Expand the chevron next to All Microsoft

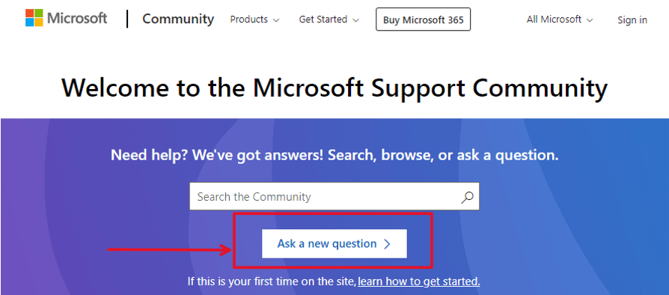click(x=590, y=20)
